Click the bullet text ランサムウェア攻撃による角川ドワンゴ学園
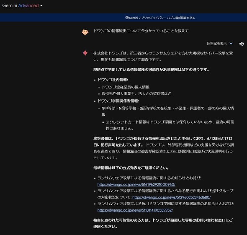This screenshot has height=235, width=247. tap(166, 204)
